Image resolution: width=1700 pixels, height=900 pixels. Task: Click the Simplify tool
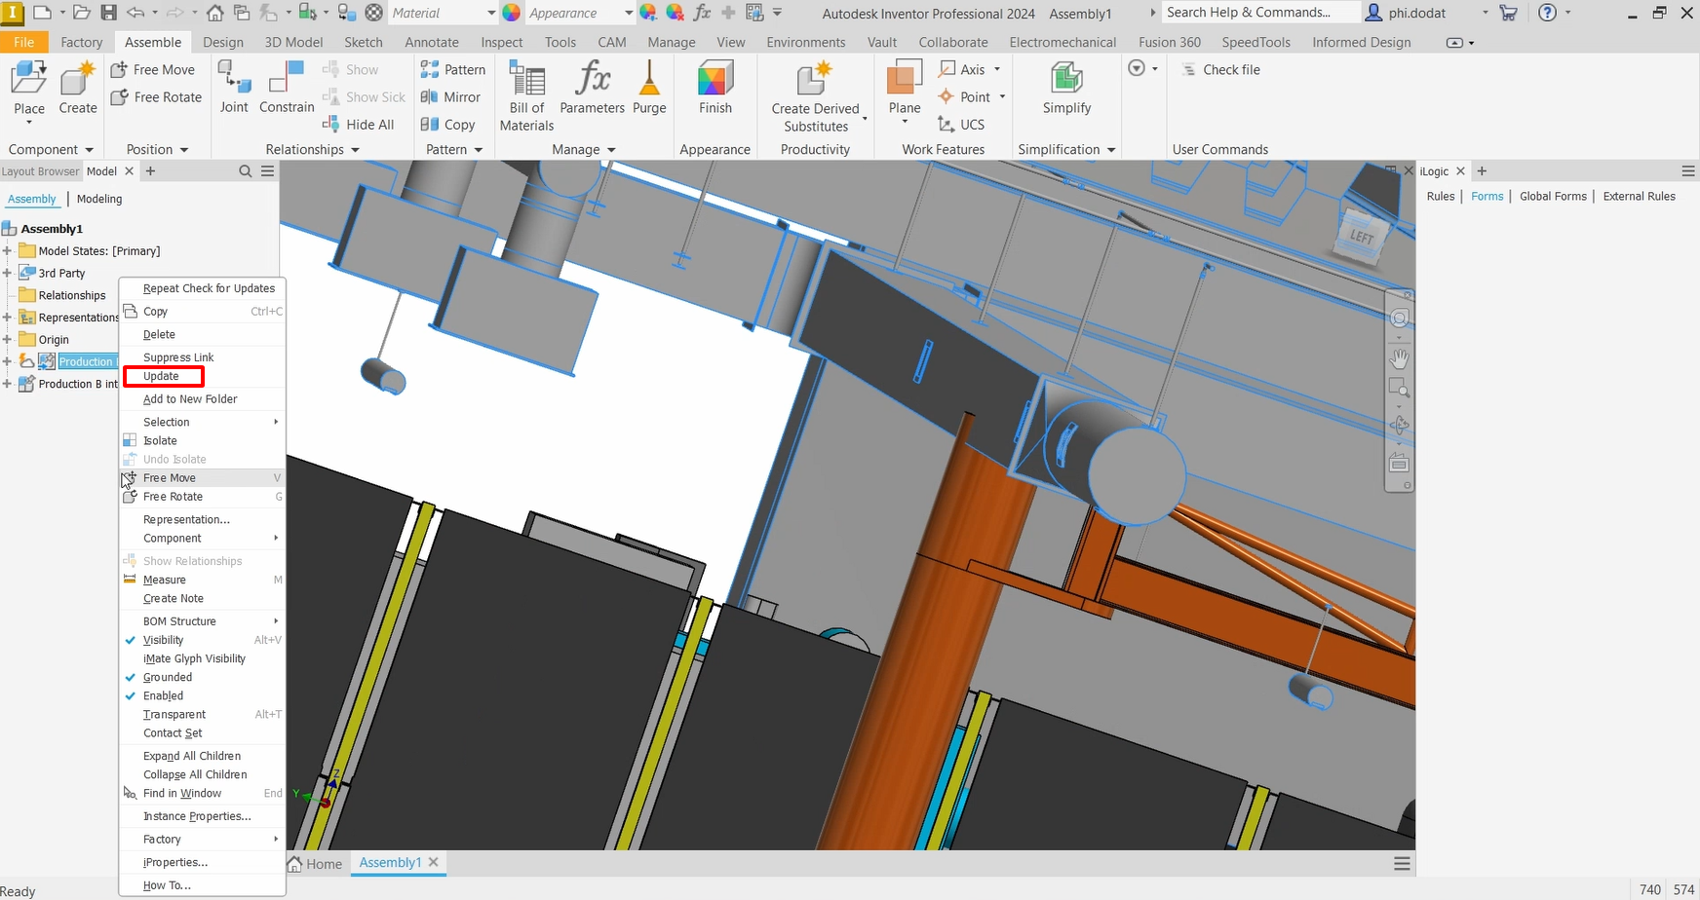[1066, 88]
